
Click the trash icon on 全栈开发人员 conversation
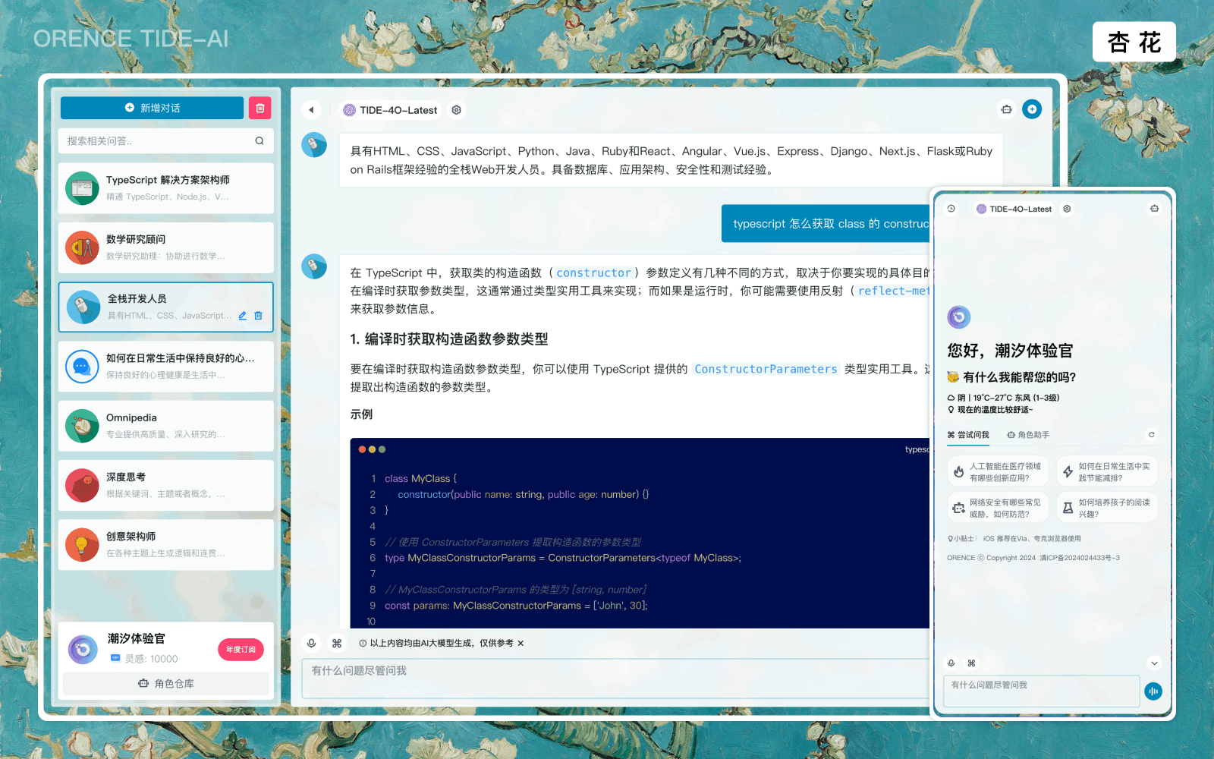[x=258, y=316]
